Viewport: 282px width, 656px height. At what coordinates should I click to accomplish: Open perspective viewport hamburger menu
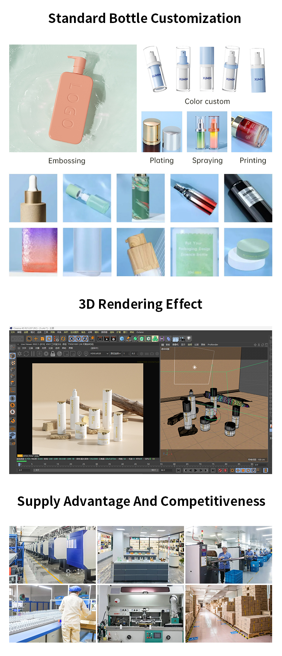[x=163, y=344]
